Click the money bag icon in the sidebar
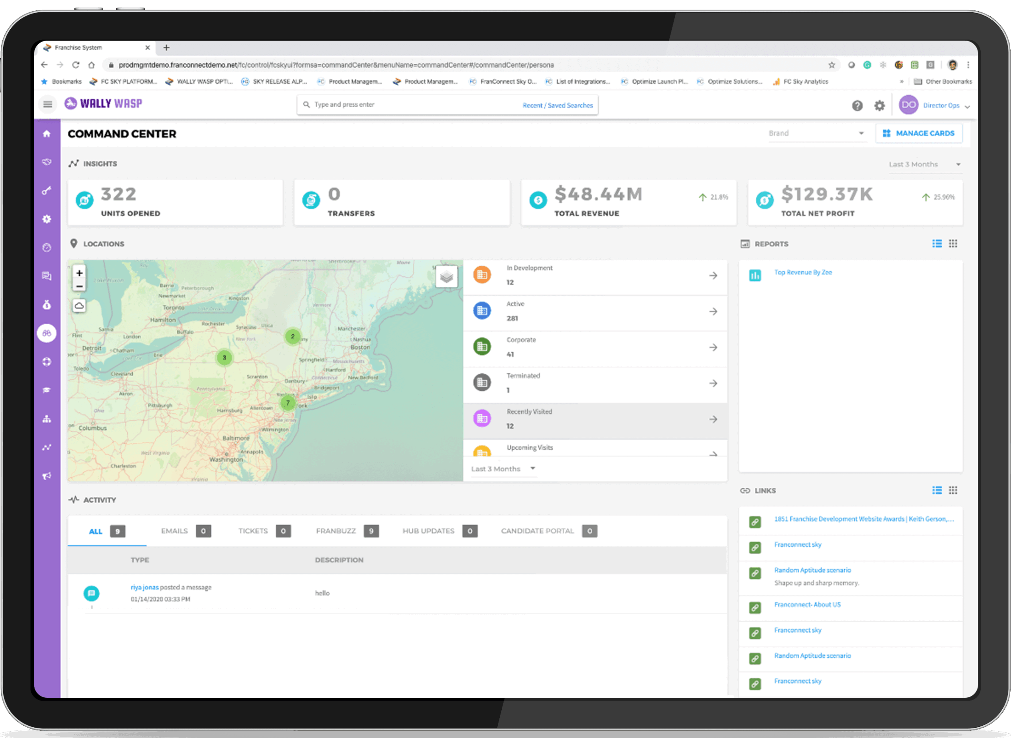 [47, 305]
